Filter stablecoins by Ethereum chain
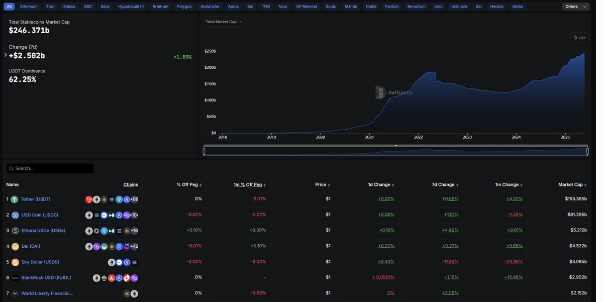This screenshot has width=603, height=302. (x=29, y=7)
